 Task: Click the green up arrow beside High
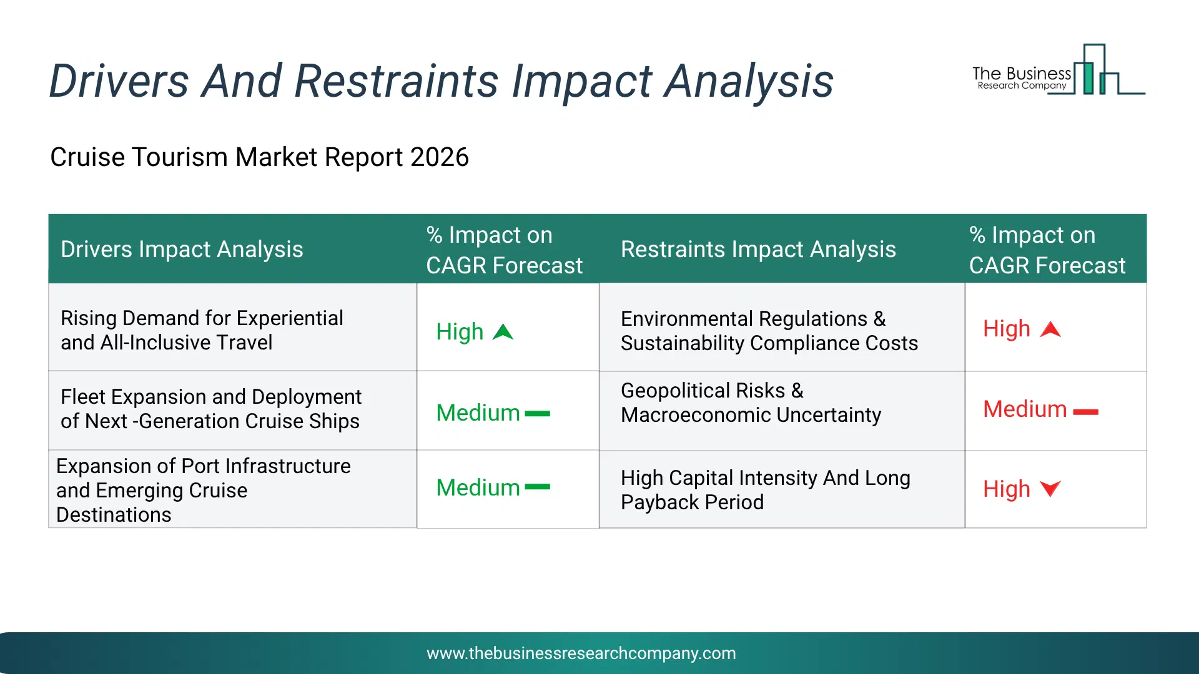(503, 332)
